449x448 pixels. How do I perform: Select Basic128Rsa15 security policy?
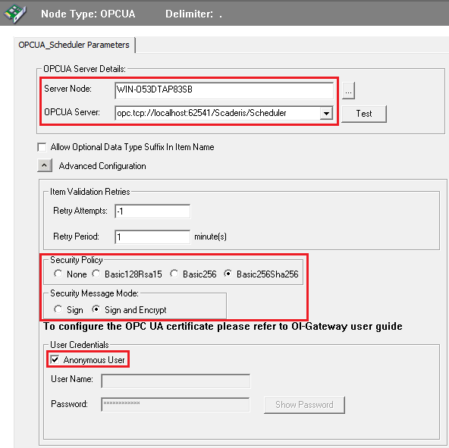tap(96, 274)
